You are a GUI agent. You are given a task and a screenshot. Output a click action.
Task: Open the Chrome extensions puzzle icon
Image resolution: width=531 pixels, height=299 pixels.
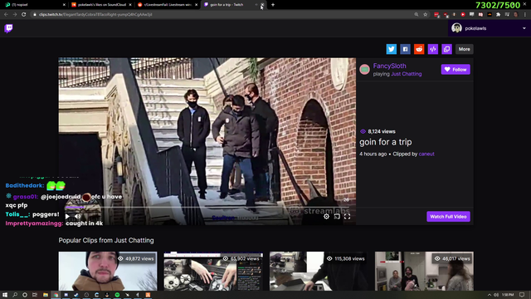498,15
